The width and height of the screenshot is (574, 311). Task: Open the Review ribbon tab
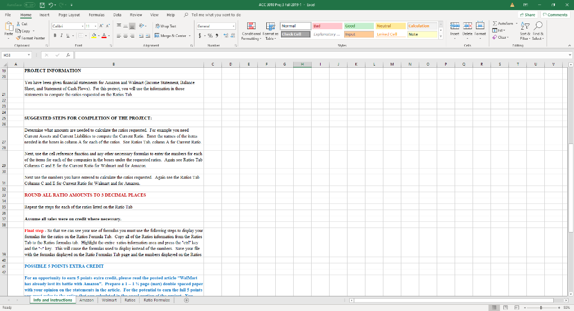tap(136, 15)
